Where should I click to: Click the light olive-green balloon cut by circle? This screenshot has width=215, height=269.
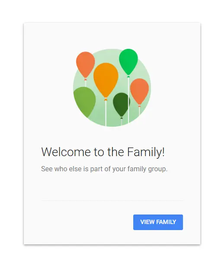click(84, 102)
